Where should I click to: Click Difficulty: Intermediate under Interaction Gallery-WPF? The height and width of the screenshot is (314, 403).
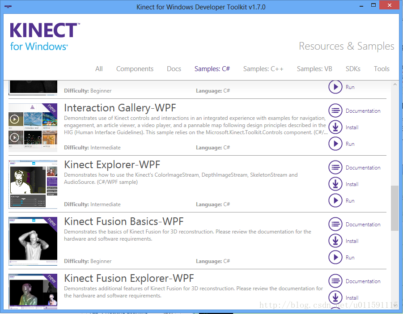92,148
